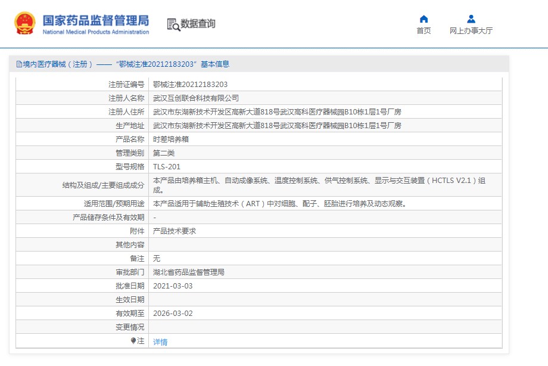
Task: Select remark value 无
Action: coord(157,258)
